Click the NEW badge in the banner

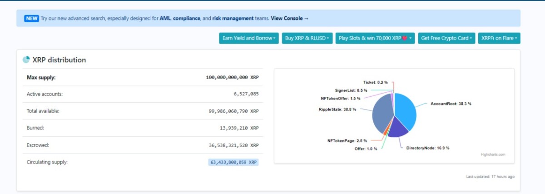[x=31, y=18]
